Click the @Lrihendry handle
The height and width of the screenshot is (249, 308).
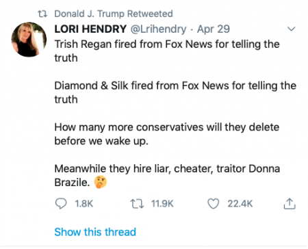[158, 29]
